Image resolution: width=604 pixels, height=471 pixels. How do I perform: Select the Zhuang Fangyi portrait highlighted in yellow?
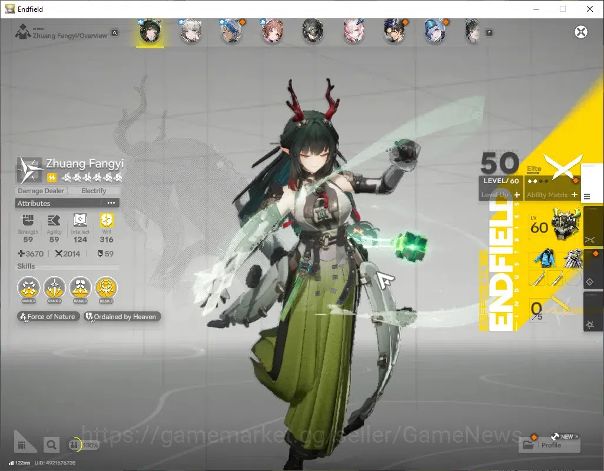(x=150, y=32)
